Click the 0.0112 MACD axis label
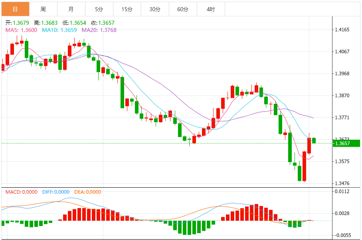The height and width of the screenshot is (240, 362). (342, 192)
